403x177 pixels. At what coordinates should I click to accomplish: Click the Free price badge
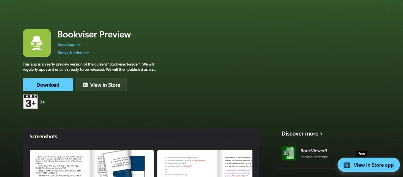pyautogui.click(x=361, y=154)
